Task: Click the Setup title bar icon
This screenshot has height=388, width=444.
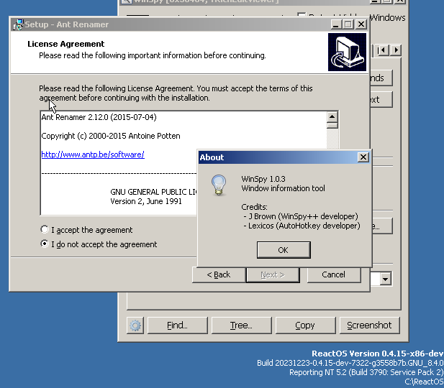Action: click(x=18, y=24)
